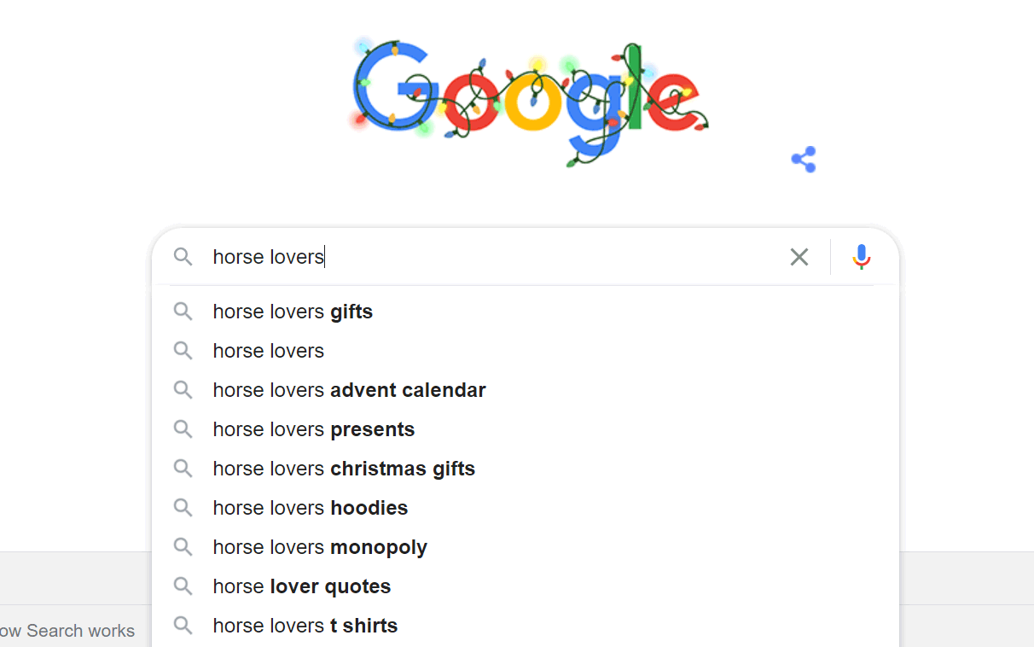The image size is (1034, 647).
Task: Select the 'horse lovers advent calendar' suggestion
Action: click(x=349, y=390)
